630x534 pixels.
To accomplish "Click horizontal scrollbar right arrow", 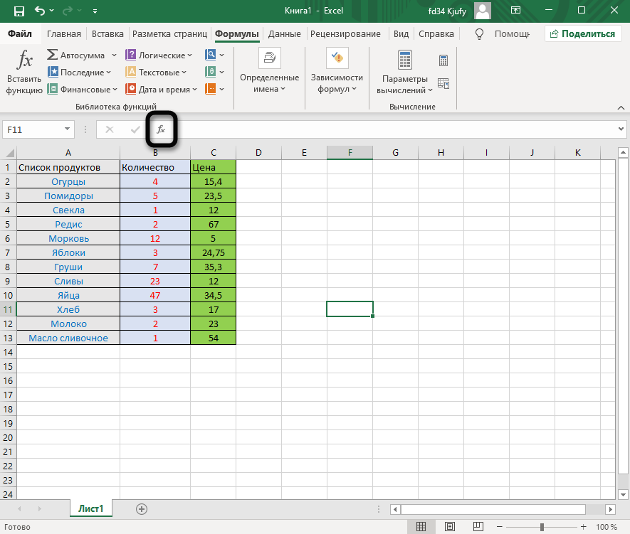I will [610, 509].
